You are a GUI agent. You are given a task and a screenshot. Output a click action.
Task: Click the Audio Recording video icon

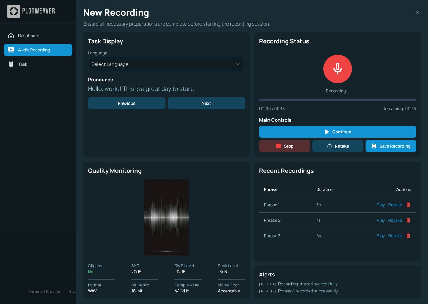[x=11, y=50]
